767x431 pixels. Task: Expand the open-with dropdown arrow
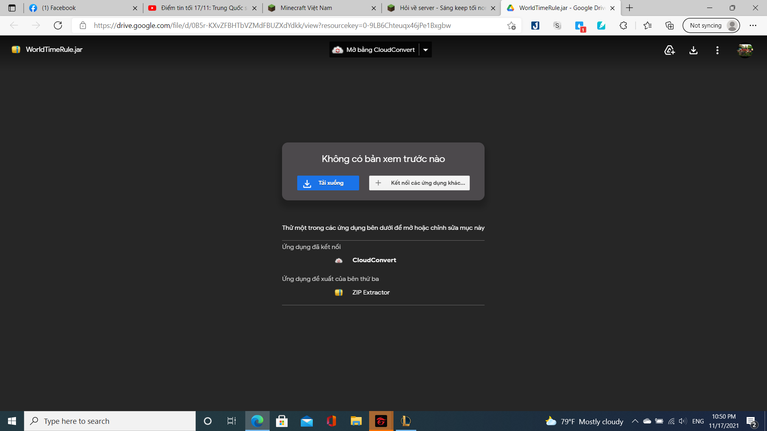pyautogui.click(x=425, y=50)
